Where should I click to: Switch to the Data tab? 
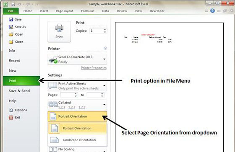(x=105, y=11)
